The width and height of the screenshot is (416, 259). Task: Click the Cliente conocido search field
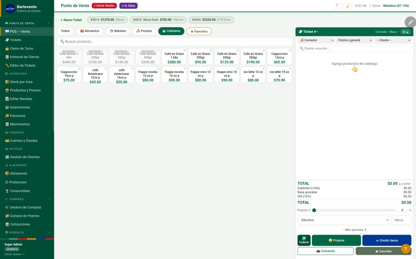click(x=354, y=48)
